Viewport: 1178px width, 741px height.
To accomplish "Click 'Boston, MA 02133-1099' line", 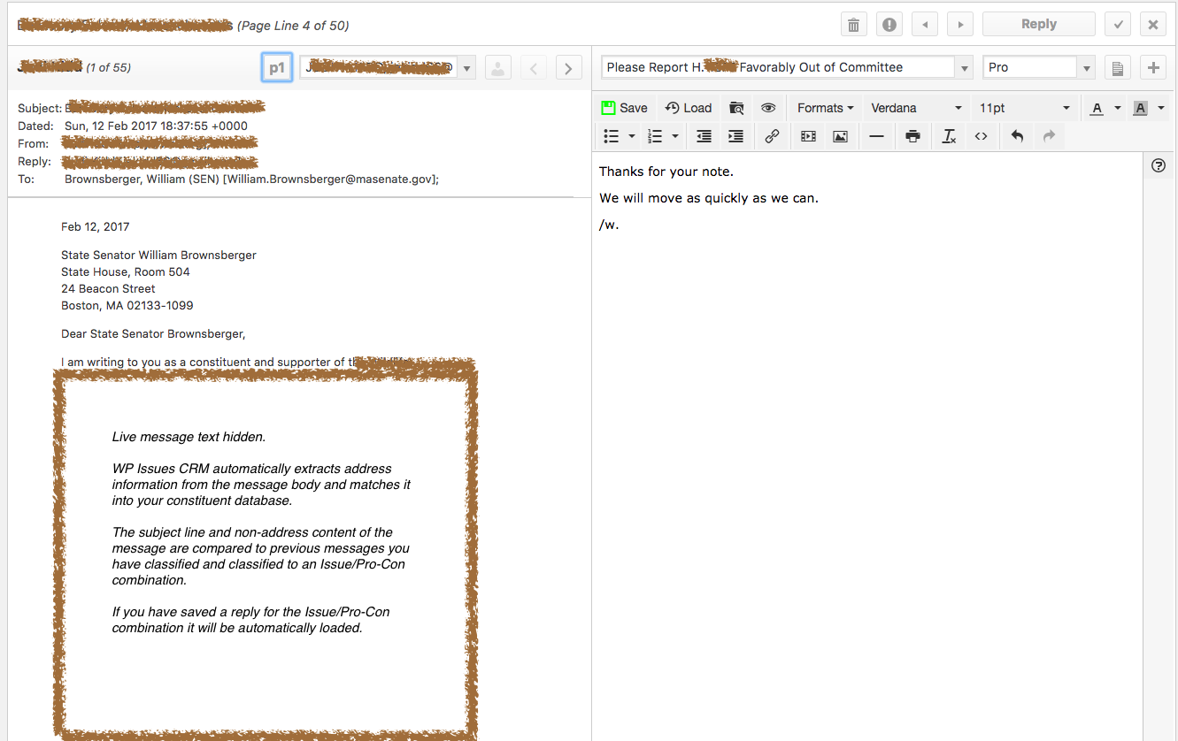I will (x=127, y=306).
